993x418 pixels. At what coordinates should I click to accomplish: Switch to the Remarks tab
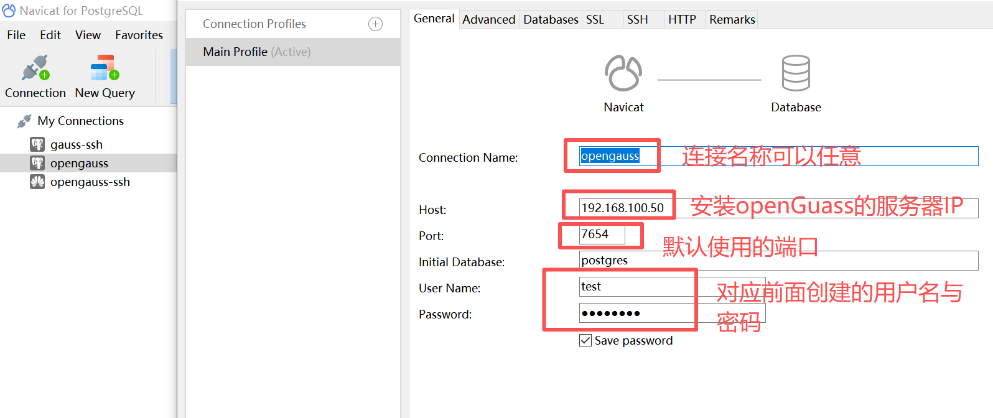click(732, 19)
